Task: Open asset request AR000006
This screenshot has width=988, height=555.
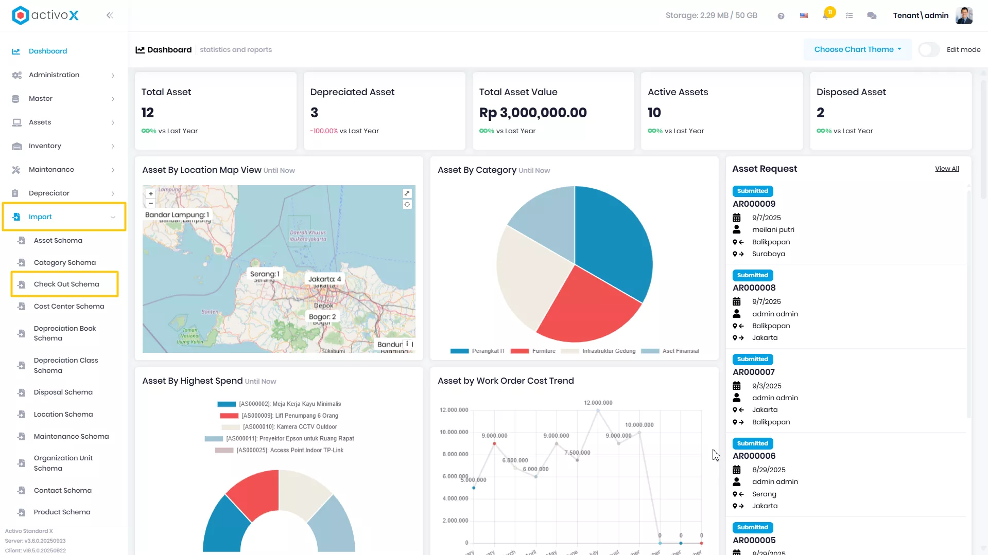Action: (x=754, y=456)
